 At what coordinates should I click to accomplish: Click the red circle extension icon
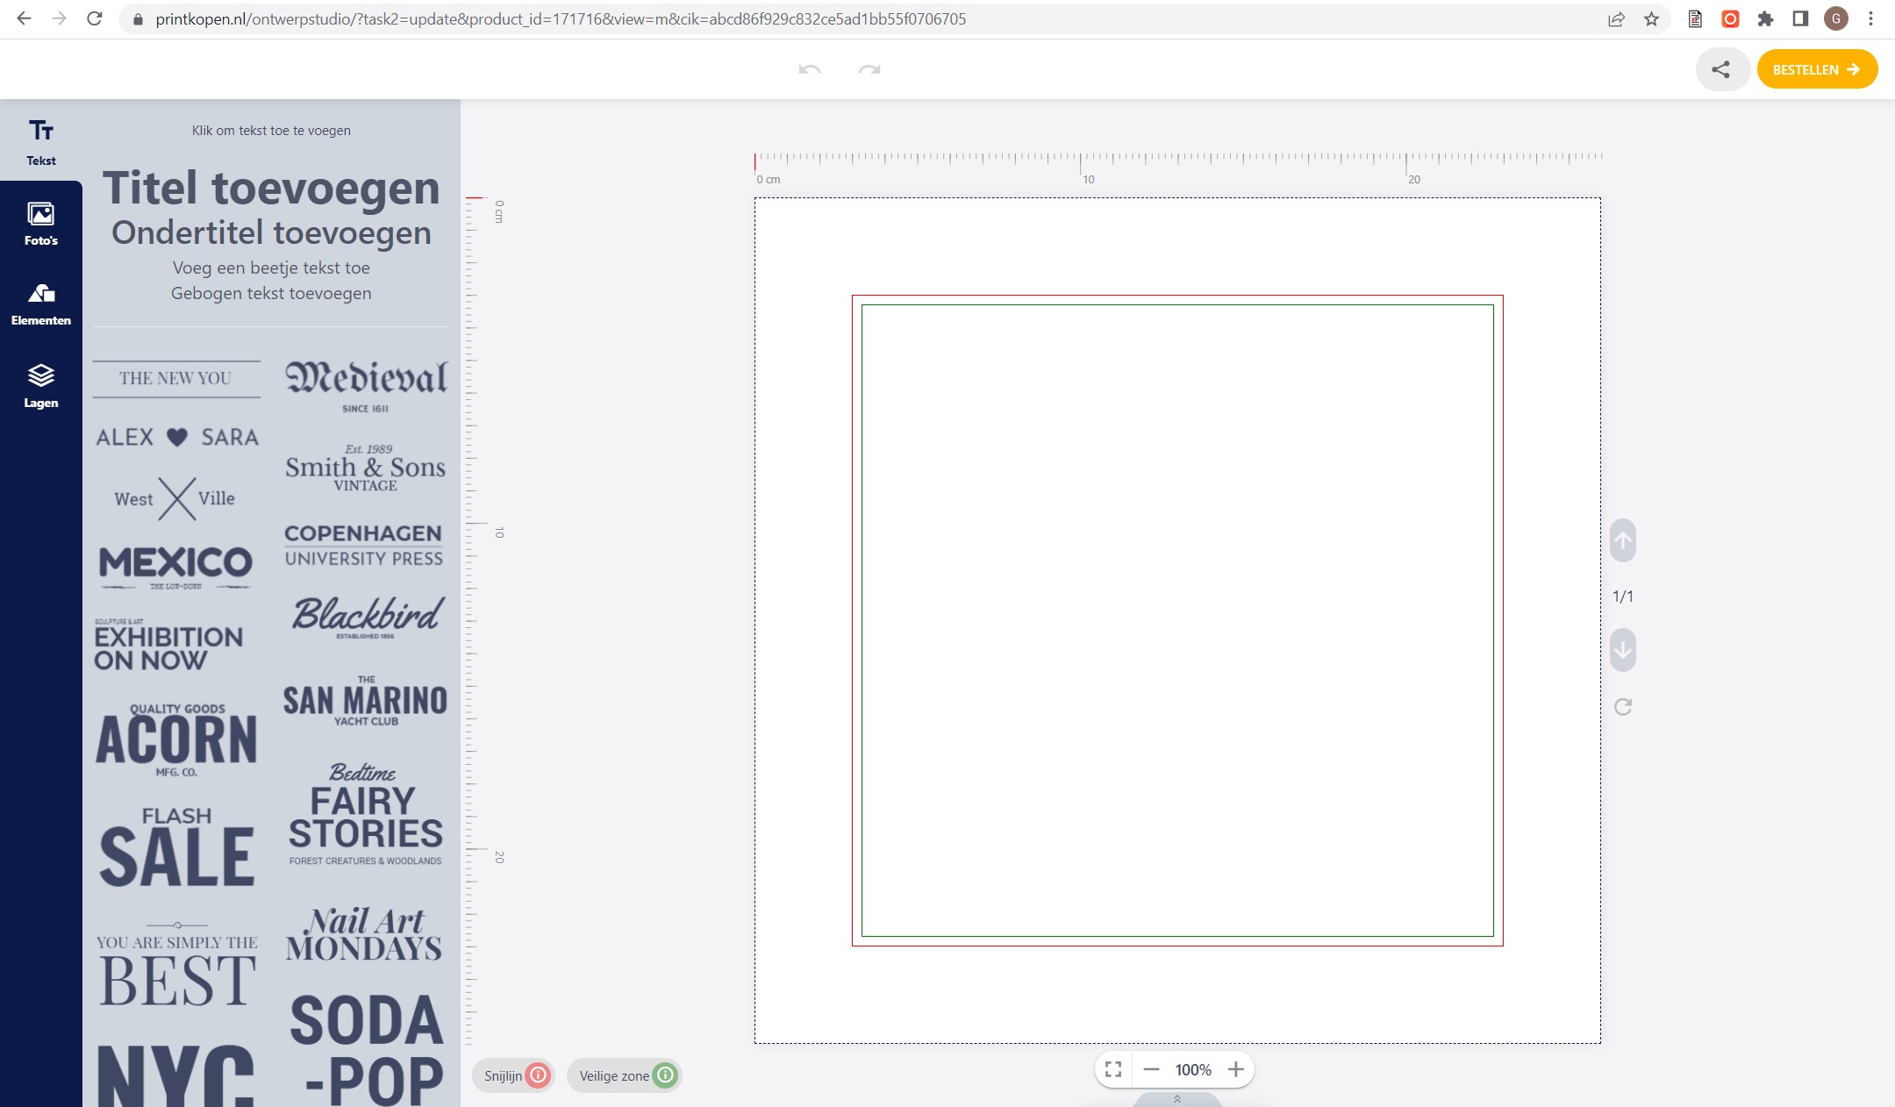1730,18
